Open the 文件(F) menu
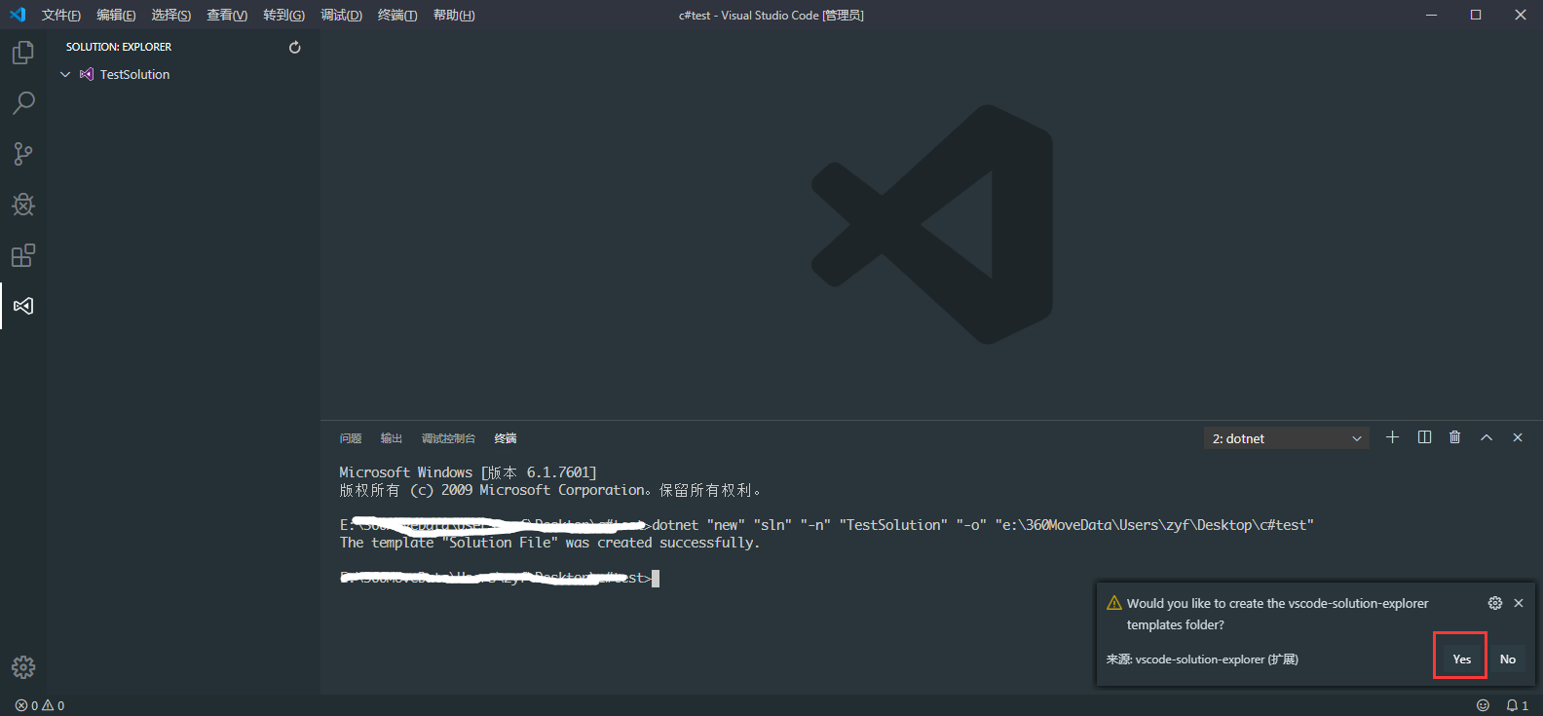This screenshot has height=716, width=1543. (60, 15)
